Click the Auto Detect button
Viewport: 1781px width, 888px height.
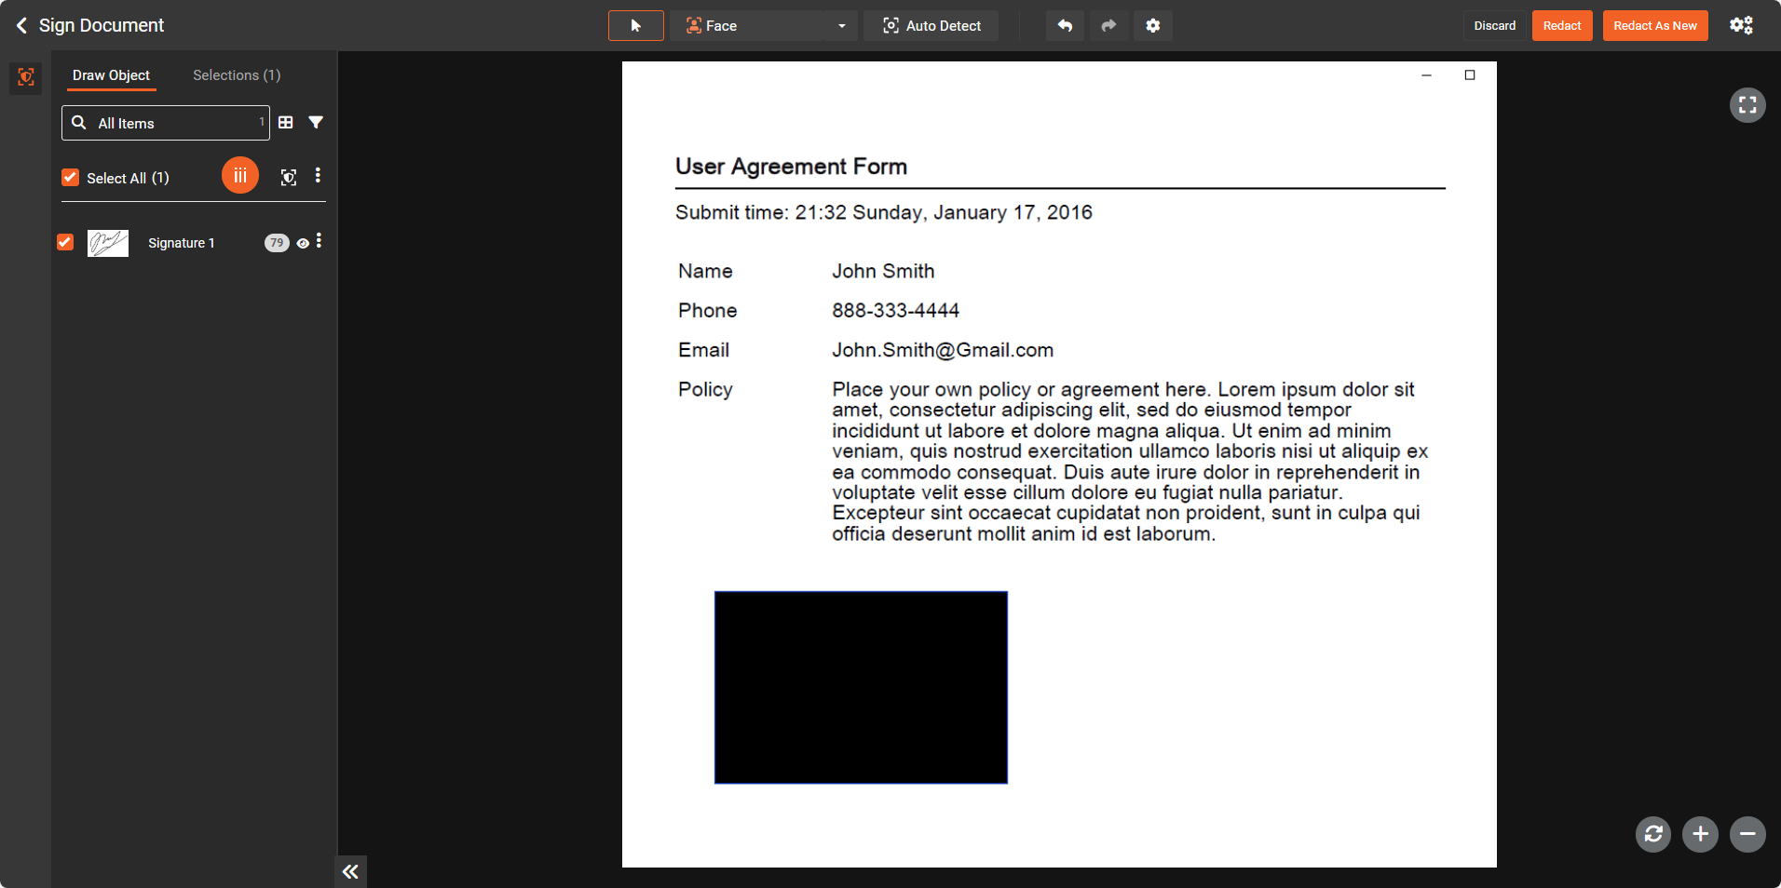click(931, 26)
